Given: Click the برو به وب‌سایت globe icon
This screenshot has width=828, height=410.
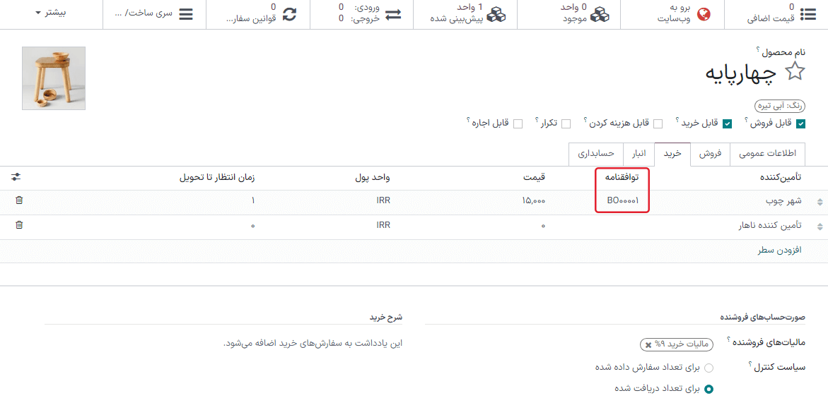Looking at the screenshot, I should [x=704, y=14].
